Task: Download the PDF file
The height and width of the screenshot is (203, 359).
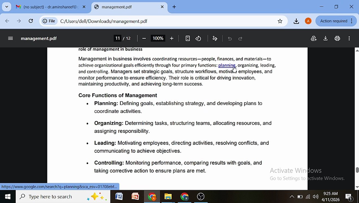Action: pyautogui.click(x=325, y=38)
